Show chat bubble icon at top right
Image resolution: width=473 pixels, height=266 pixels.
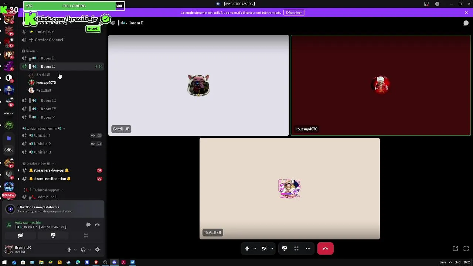coord(466,23)
